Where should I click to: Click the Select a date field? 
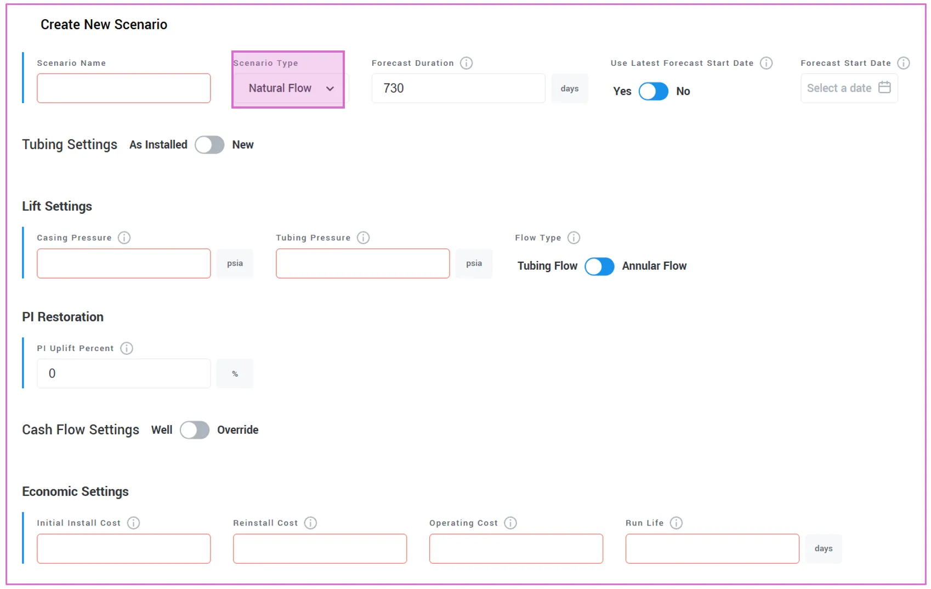(849, 88)
